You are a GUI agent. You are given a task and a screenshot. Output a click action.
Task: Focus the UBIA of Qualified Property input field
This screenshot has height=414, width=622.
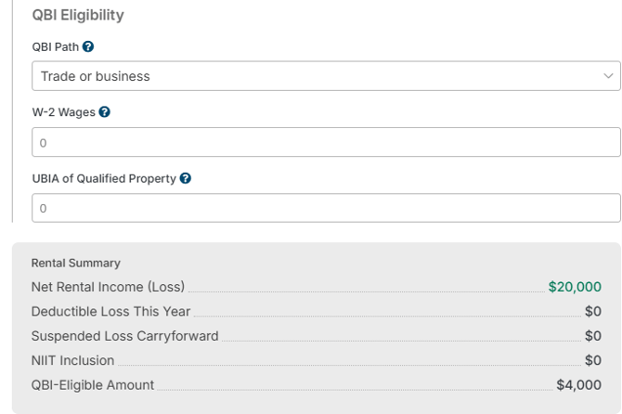pyautogui.click(x=326, y=208)
